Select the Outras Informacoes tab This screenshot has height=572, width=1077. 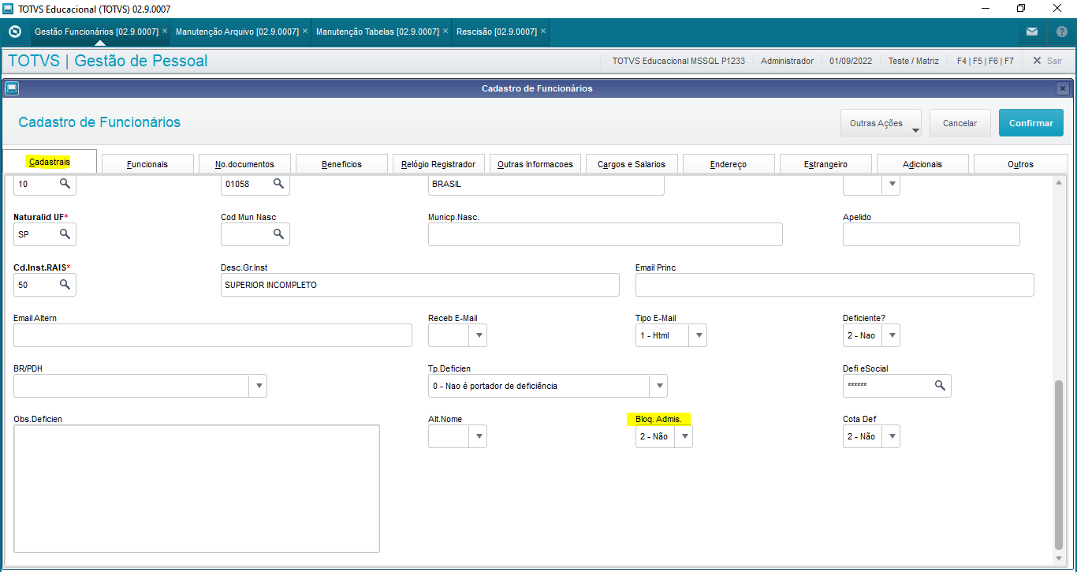click(x=535, y=164)
